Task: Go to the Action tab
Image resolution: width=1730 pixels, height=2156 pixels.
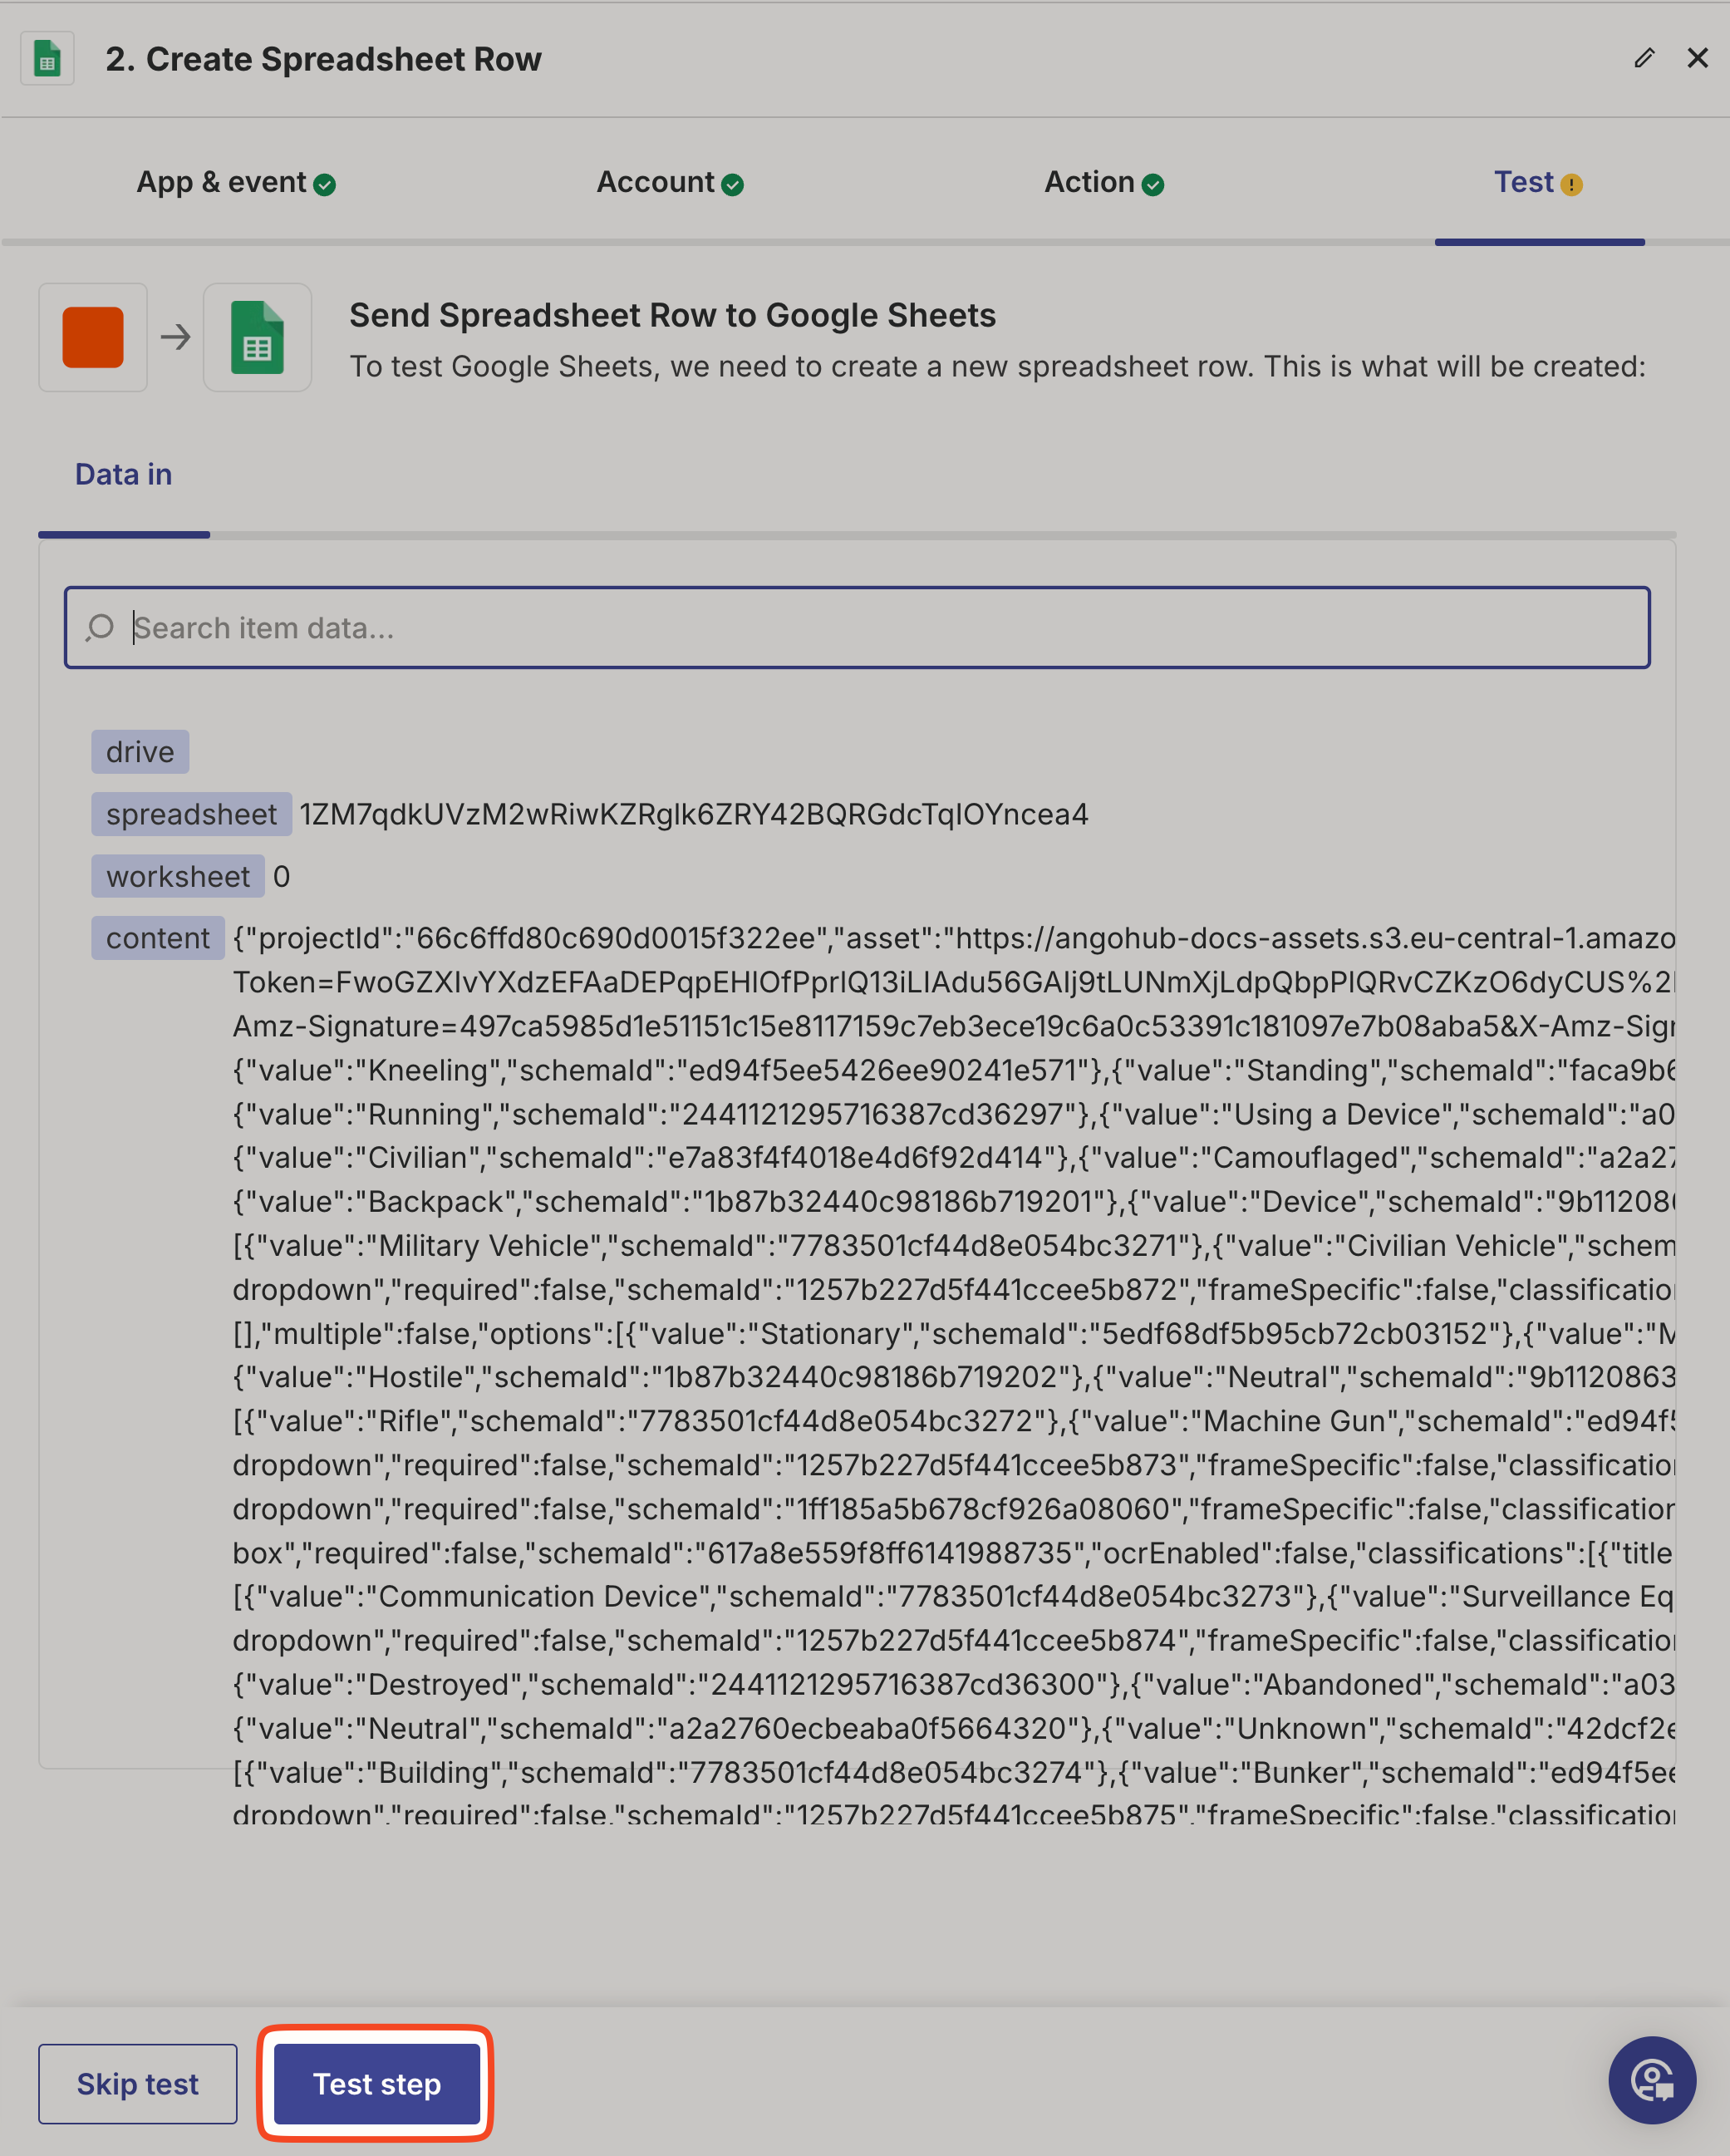Action: [x=1089, y=182]
